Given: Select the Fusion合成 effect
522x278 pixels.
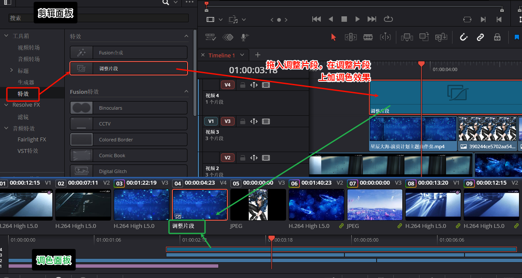Looking at the screenshot, I should pyautogui.click(x=129, y=53).
